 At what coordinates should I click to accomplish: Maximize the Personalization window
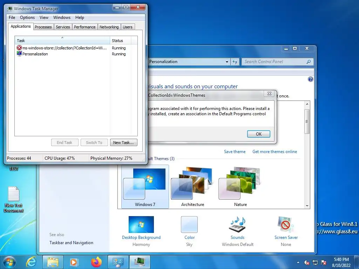(x=295, y=48)
